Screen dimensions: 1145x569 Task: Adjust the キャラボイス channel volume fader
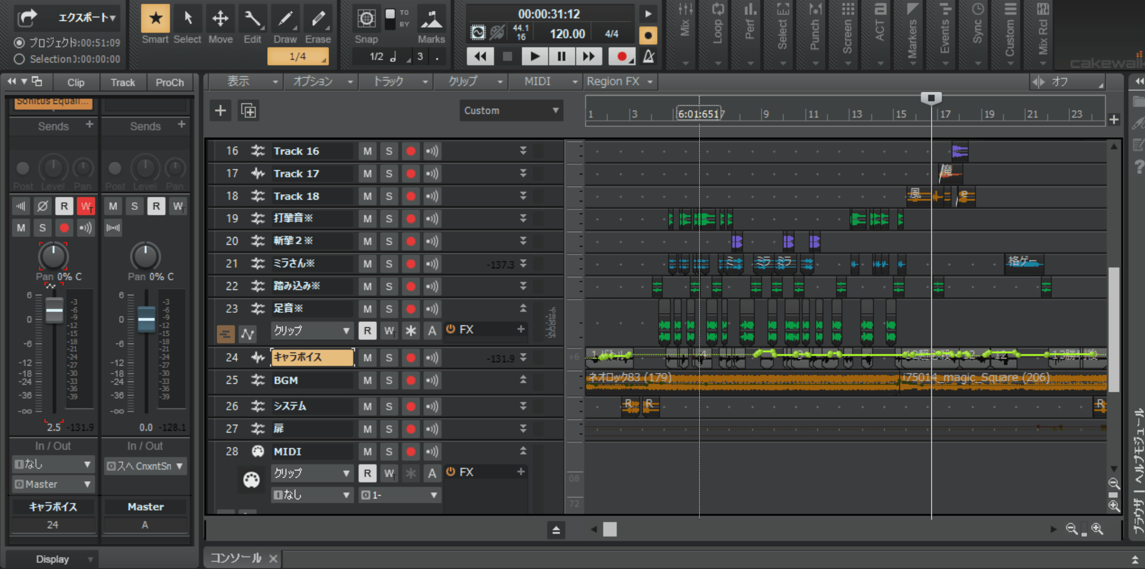pyautogui.click(x=54, y=310)
